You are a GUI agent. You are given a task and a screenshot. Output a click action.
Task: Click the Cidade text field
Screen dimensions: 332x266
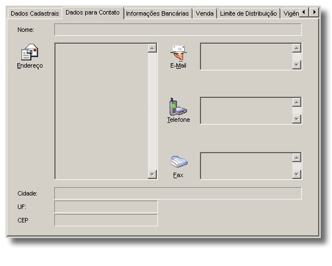click(178, 193)
